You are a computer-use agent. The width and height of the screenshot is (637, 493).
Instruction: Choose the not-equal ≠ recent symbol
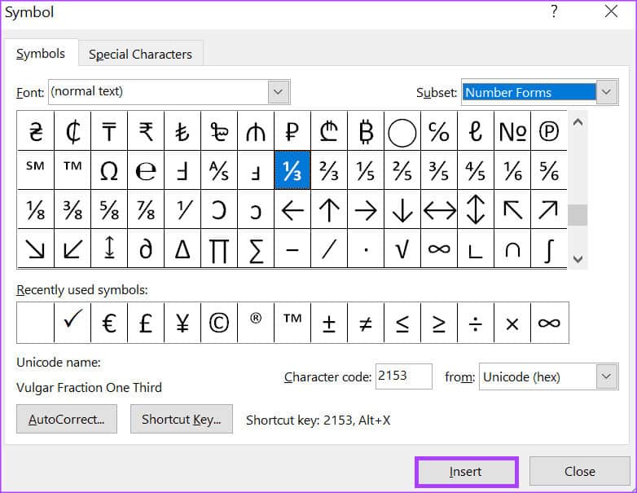click(366, 323)
